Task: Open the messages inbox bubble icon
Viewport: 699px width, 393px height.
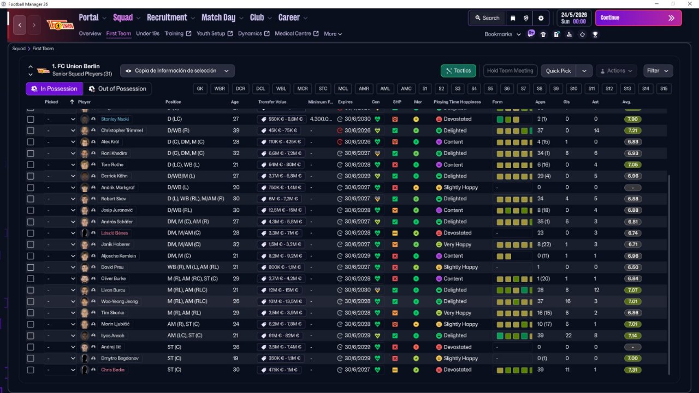Action: click(531, 33)
